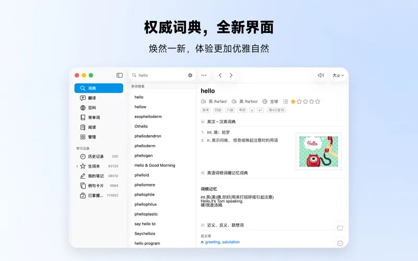
Task: Click the note card icon
Action: [340, 228]
